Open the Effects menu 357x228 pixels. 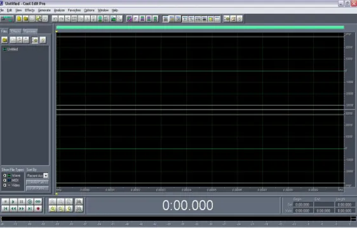30,10
